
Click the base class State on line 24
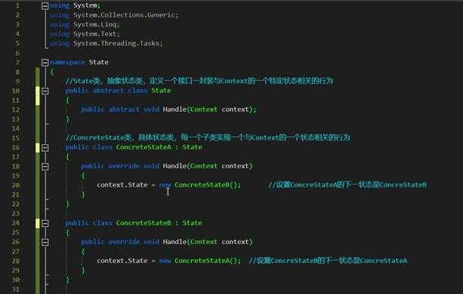193,223
